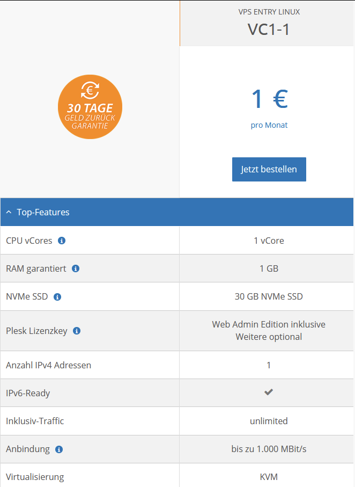Click the Top-Features section header
The height and width of the screenshot is (487, 355).
click(177, 212)
